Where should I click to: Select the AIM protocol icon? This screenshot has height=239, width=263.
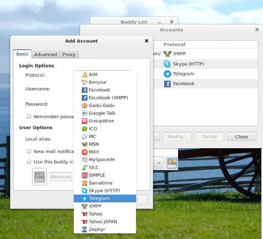pyautogui.click(x=84, y=75)
